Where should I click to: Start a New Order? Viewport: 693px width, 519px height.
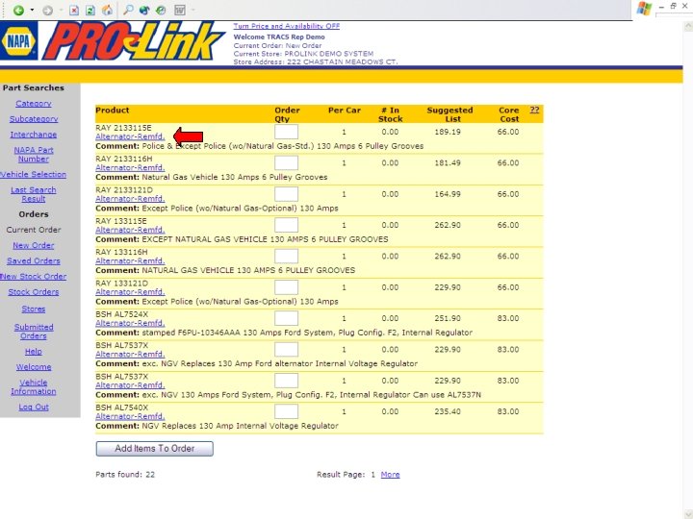tap(34, 245)
